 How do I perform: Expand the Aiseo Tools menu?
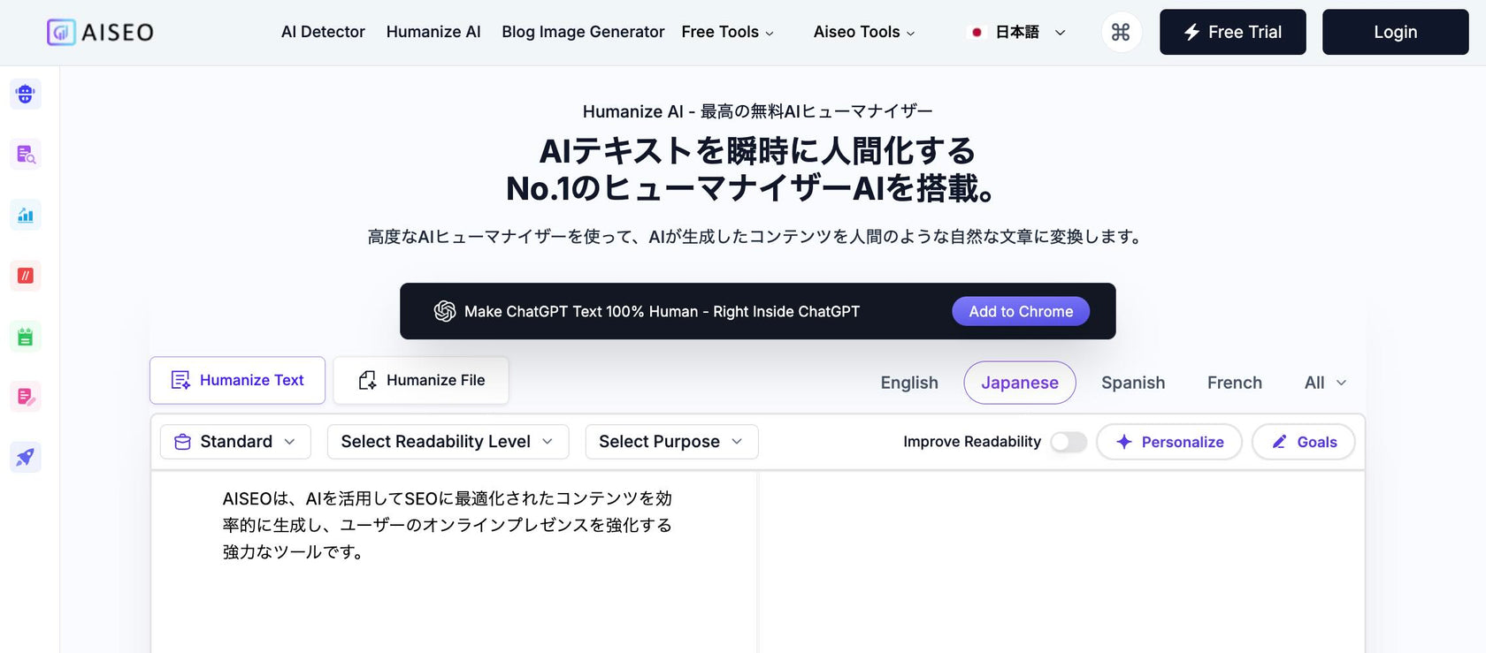pos(864,32)
